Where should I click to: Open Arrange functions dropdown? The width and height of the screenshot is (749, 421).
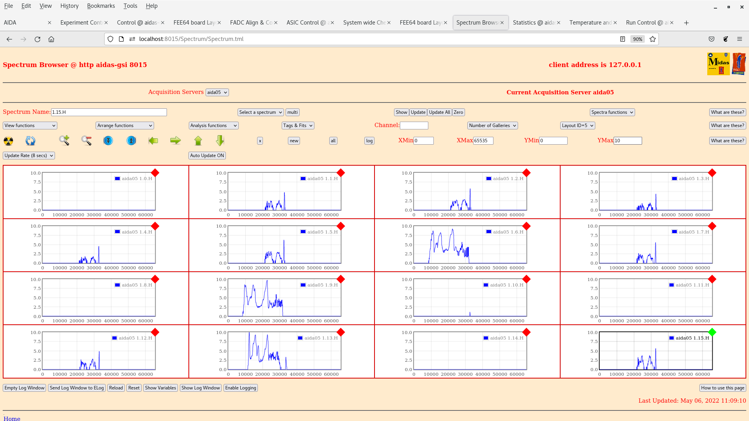coord(125,126)
